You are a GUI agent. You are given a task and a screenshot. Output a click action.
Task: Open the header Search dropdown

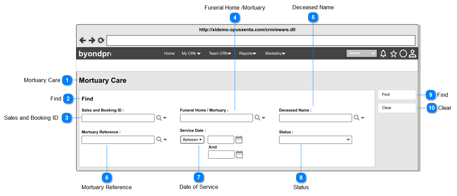point(362,53)
